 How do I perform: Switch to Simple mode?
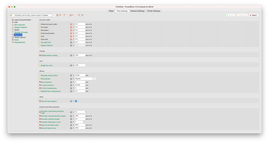pos(230,15)
